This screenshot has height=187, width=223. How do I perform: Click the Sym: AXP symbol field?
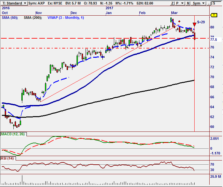pos(36,3)
